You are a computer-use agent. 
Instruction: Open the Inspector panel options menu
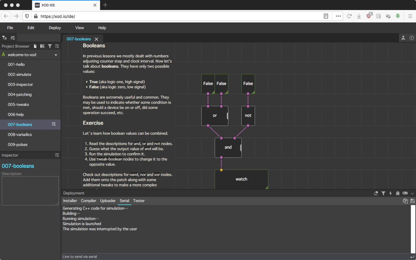click(57, 155)
